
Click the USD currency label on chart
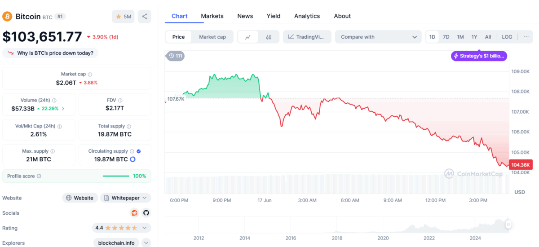pyautogui.click(x=519, y=192)
